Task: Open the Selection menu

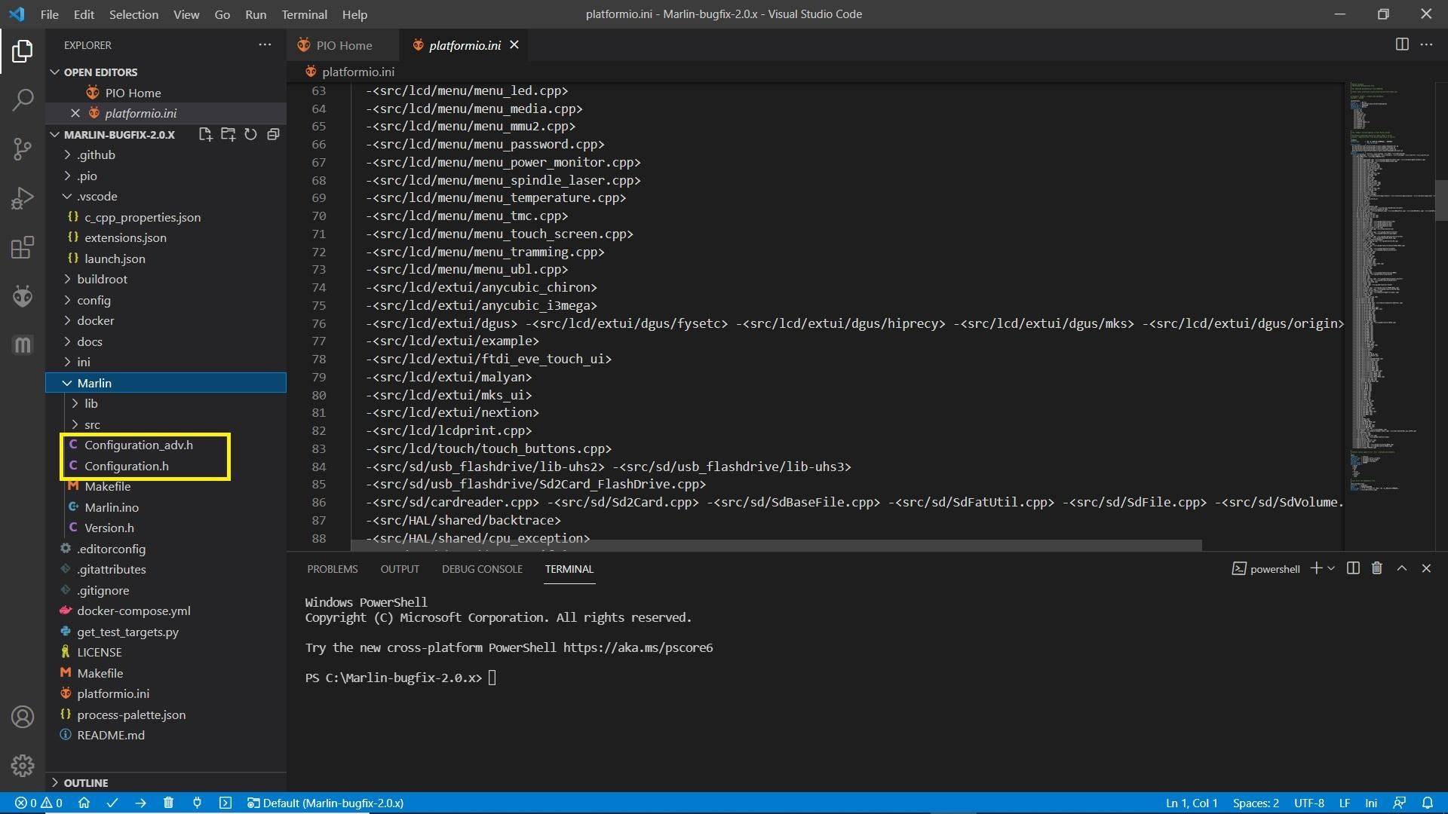Action: click(133, 14)
